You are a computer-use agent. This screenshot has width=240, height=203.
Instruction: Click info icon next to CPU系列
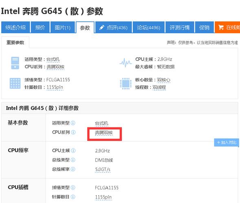pyautogui.click(x=73, y=132)
